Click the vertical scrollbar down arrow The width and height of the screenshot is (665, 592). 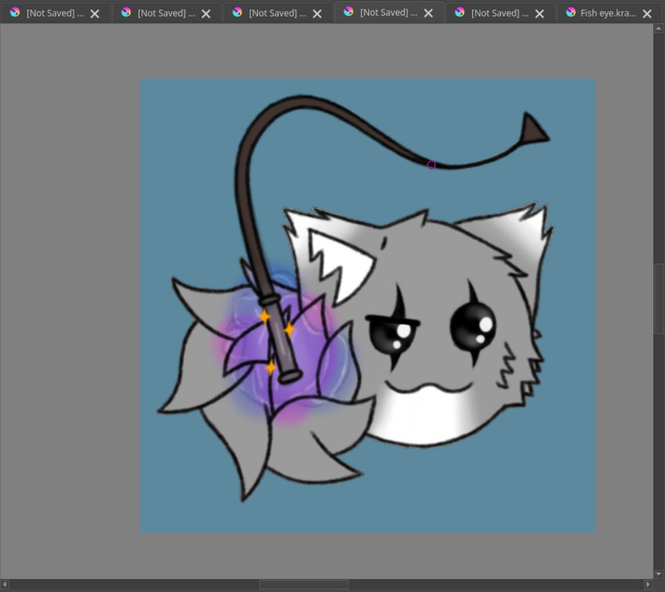(x=659, y=574)
